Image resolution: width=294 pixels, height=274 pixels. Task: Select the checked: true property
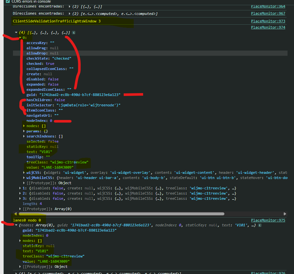[40, 64]
